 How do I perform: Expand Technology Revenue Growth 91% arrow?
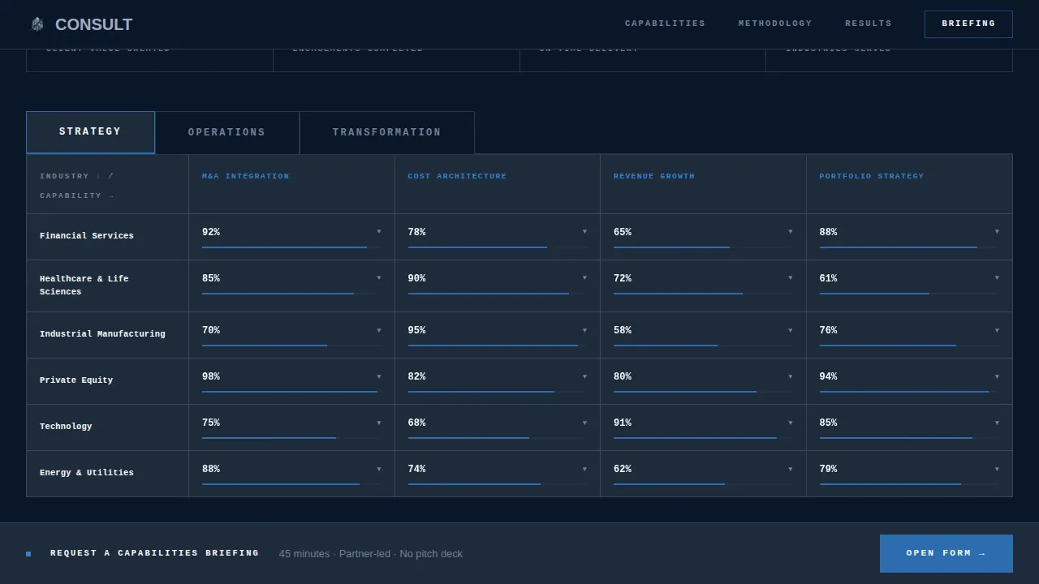coord(790,423)
